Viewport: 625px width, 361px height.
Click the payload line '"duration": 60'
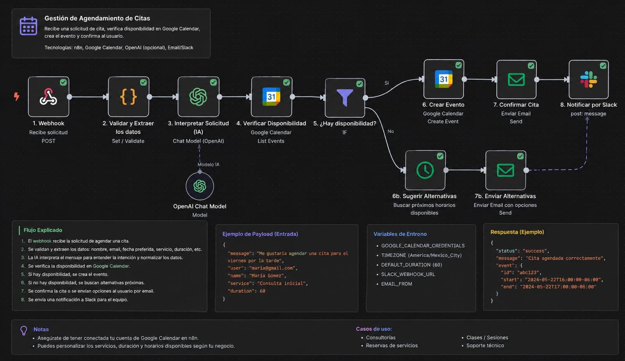[246, 291]
